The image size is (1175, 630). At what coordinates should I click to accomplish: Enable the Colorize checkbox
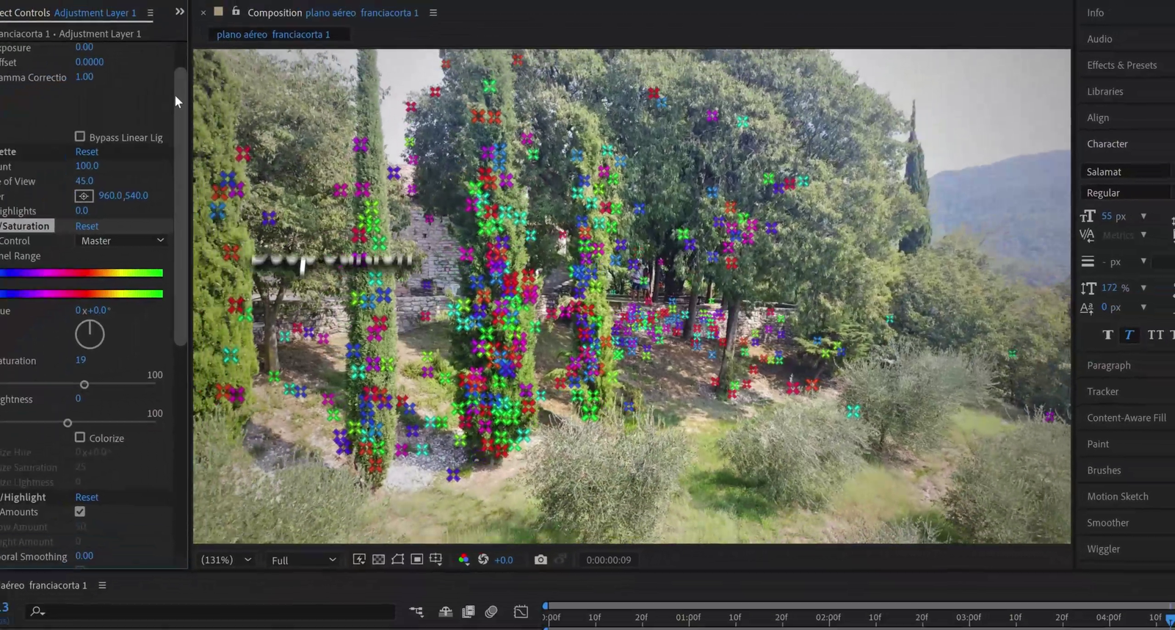click(80, 438)
